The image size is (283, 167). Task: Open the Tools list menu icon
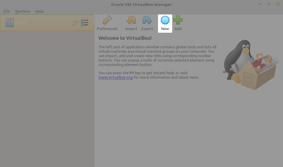[85, 23]
